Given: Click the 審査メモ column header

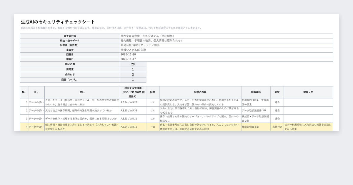Looking at the screenshot, I should pos(308,92).
